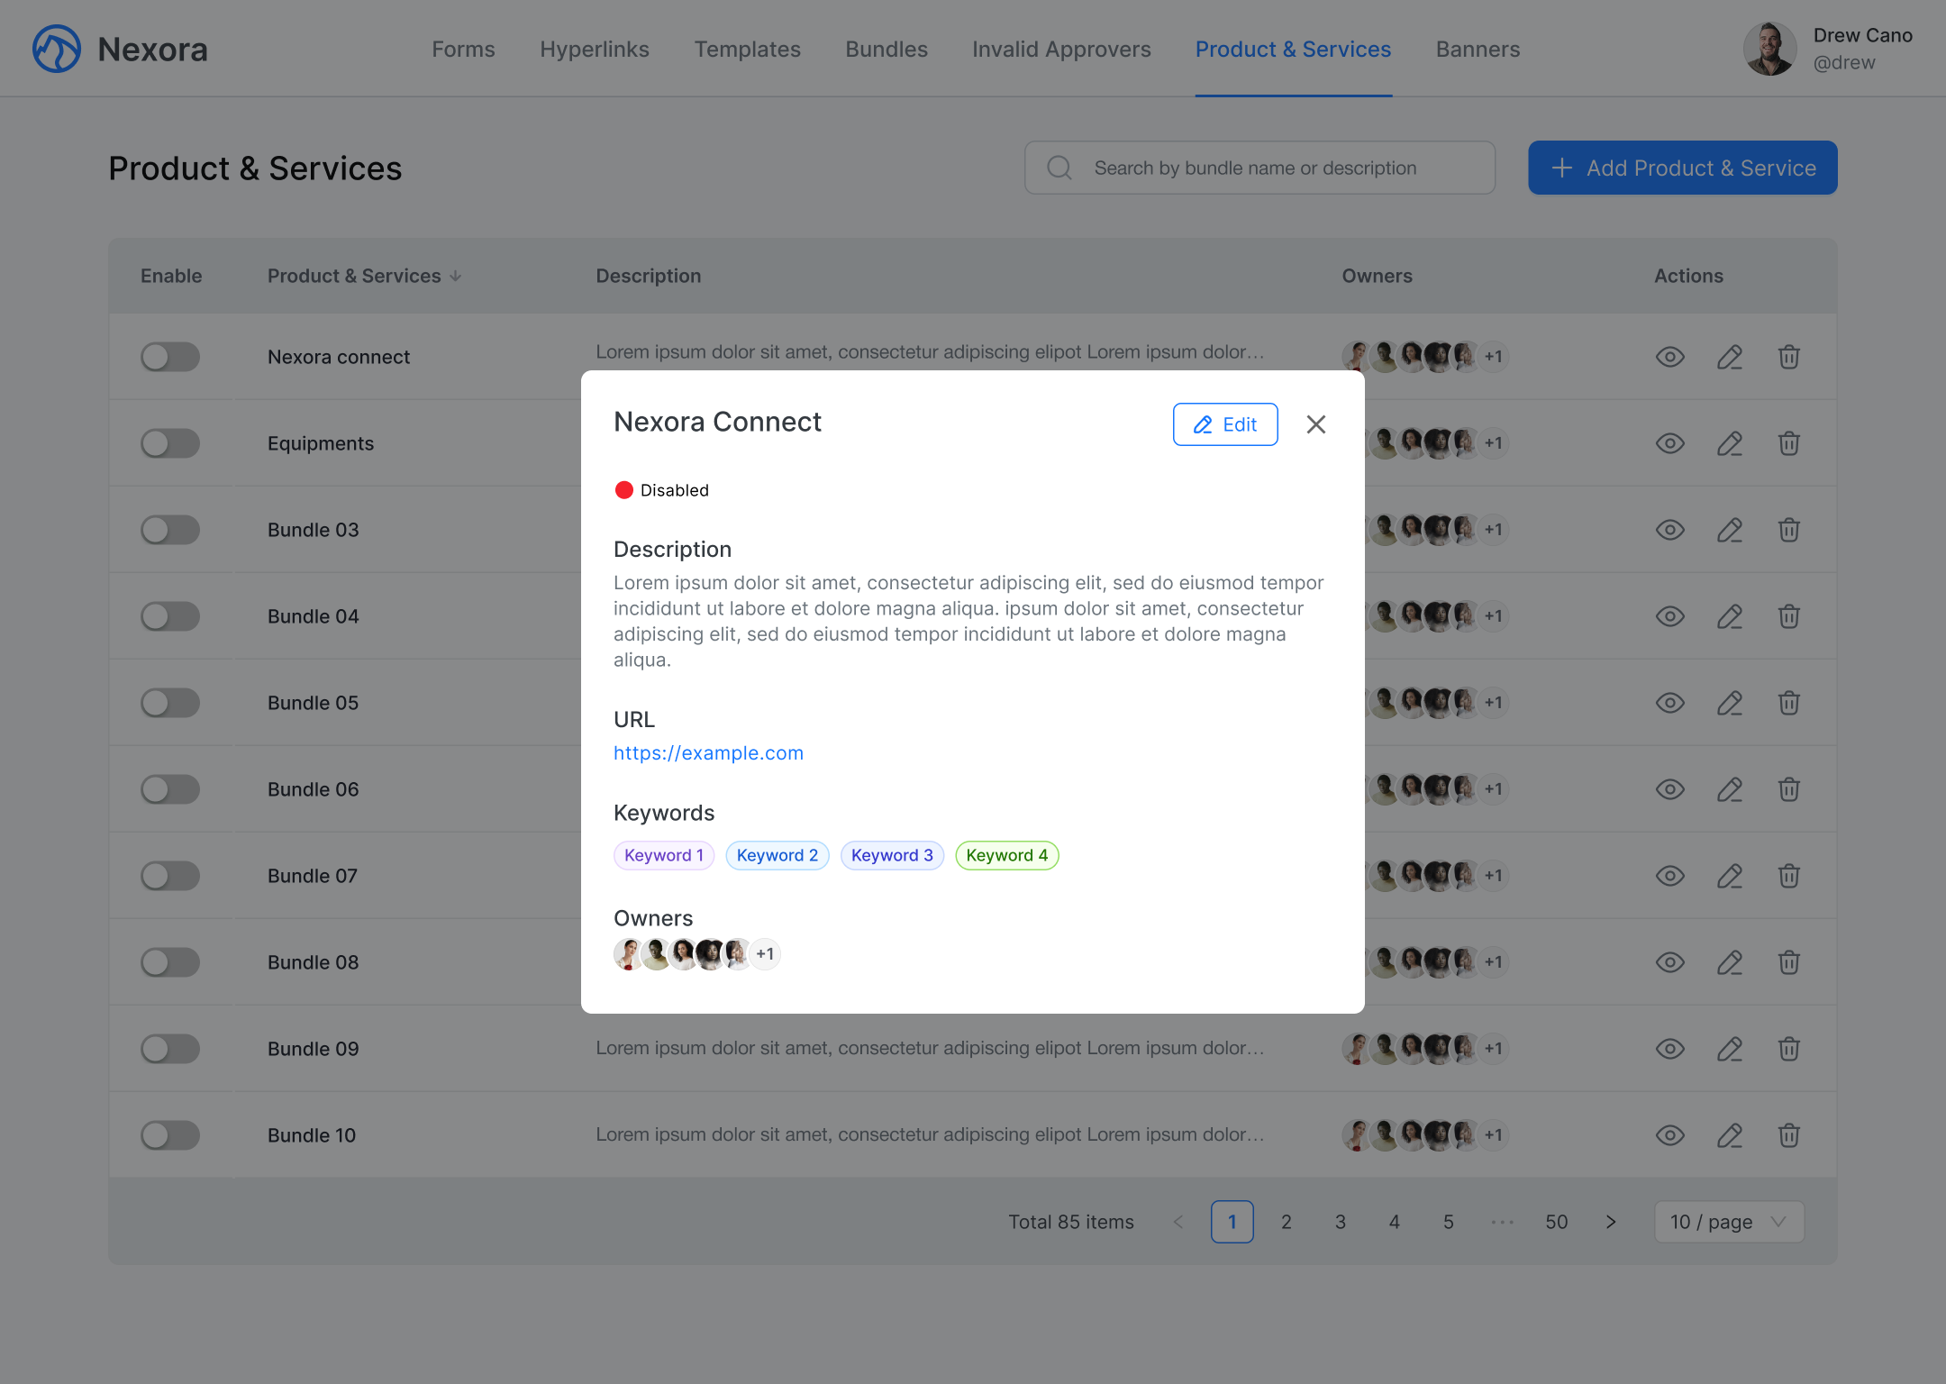
Task: Open Bundle 10 details via the eye icon
Action: click(x=1669, y=1135)
